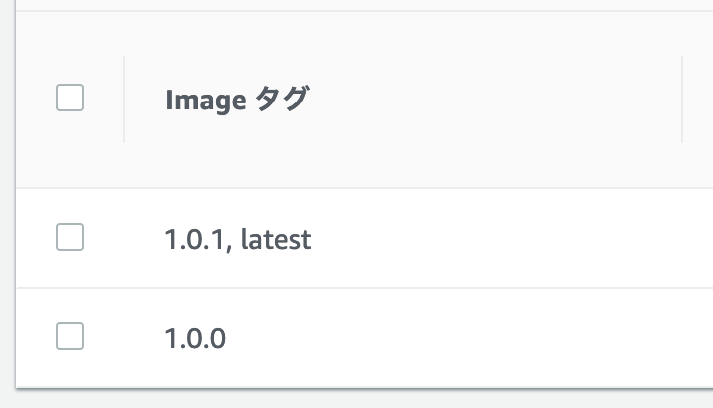Click the gray area below the table
Screen dimensions: 713x408
(x=358, y=399)
